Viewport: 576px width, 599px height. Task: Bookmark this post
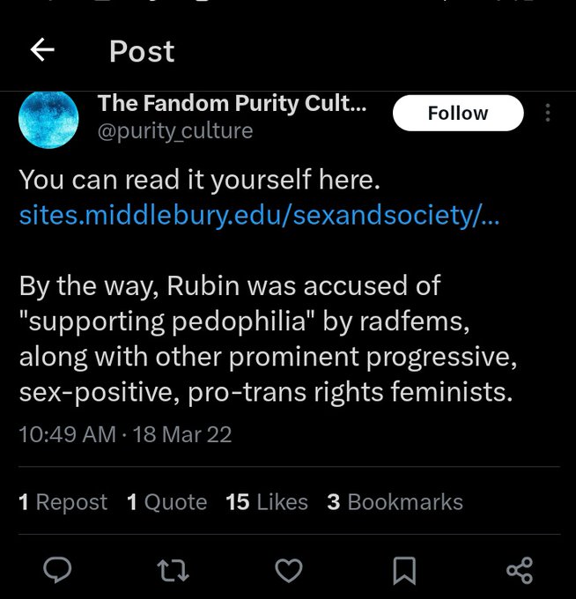(x=404, y=571)
